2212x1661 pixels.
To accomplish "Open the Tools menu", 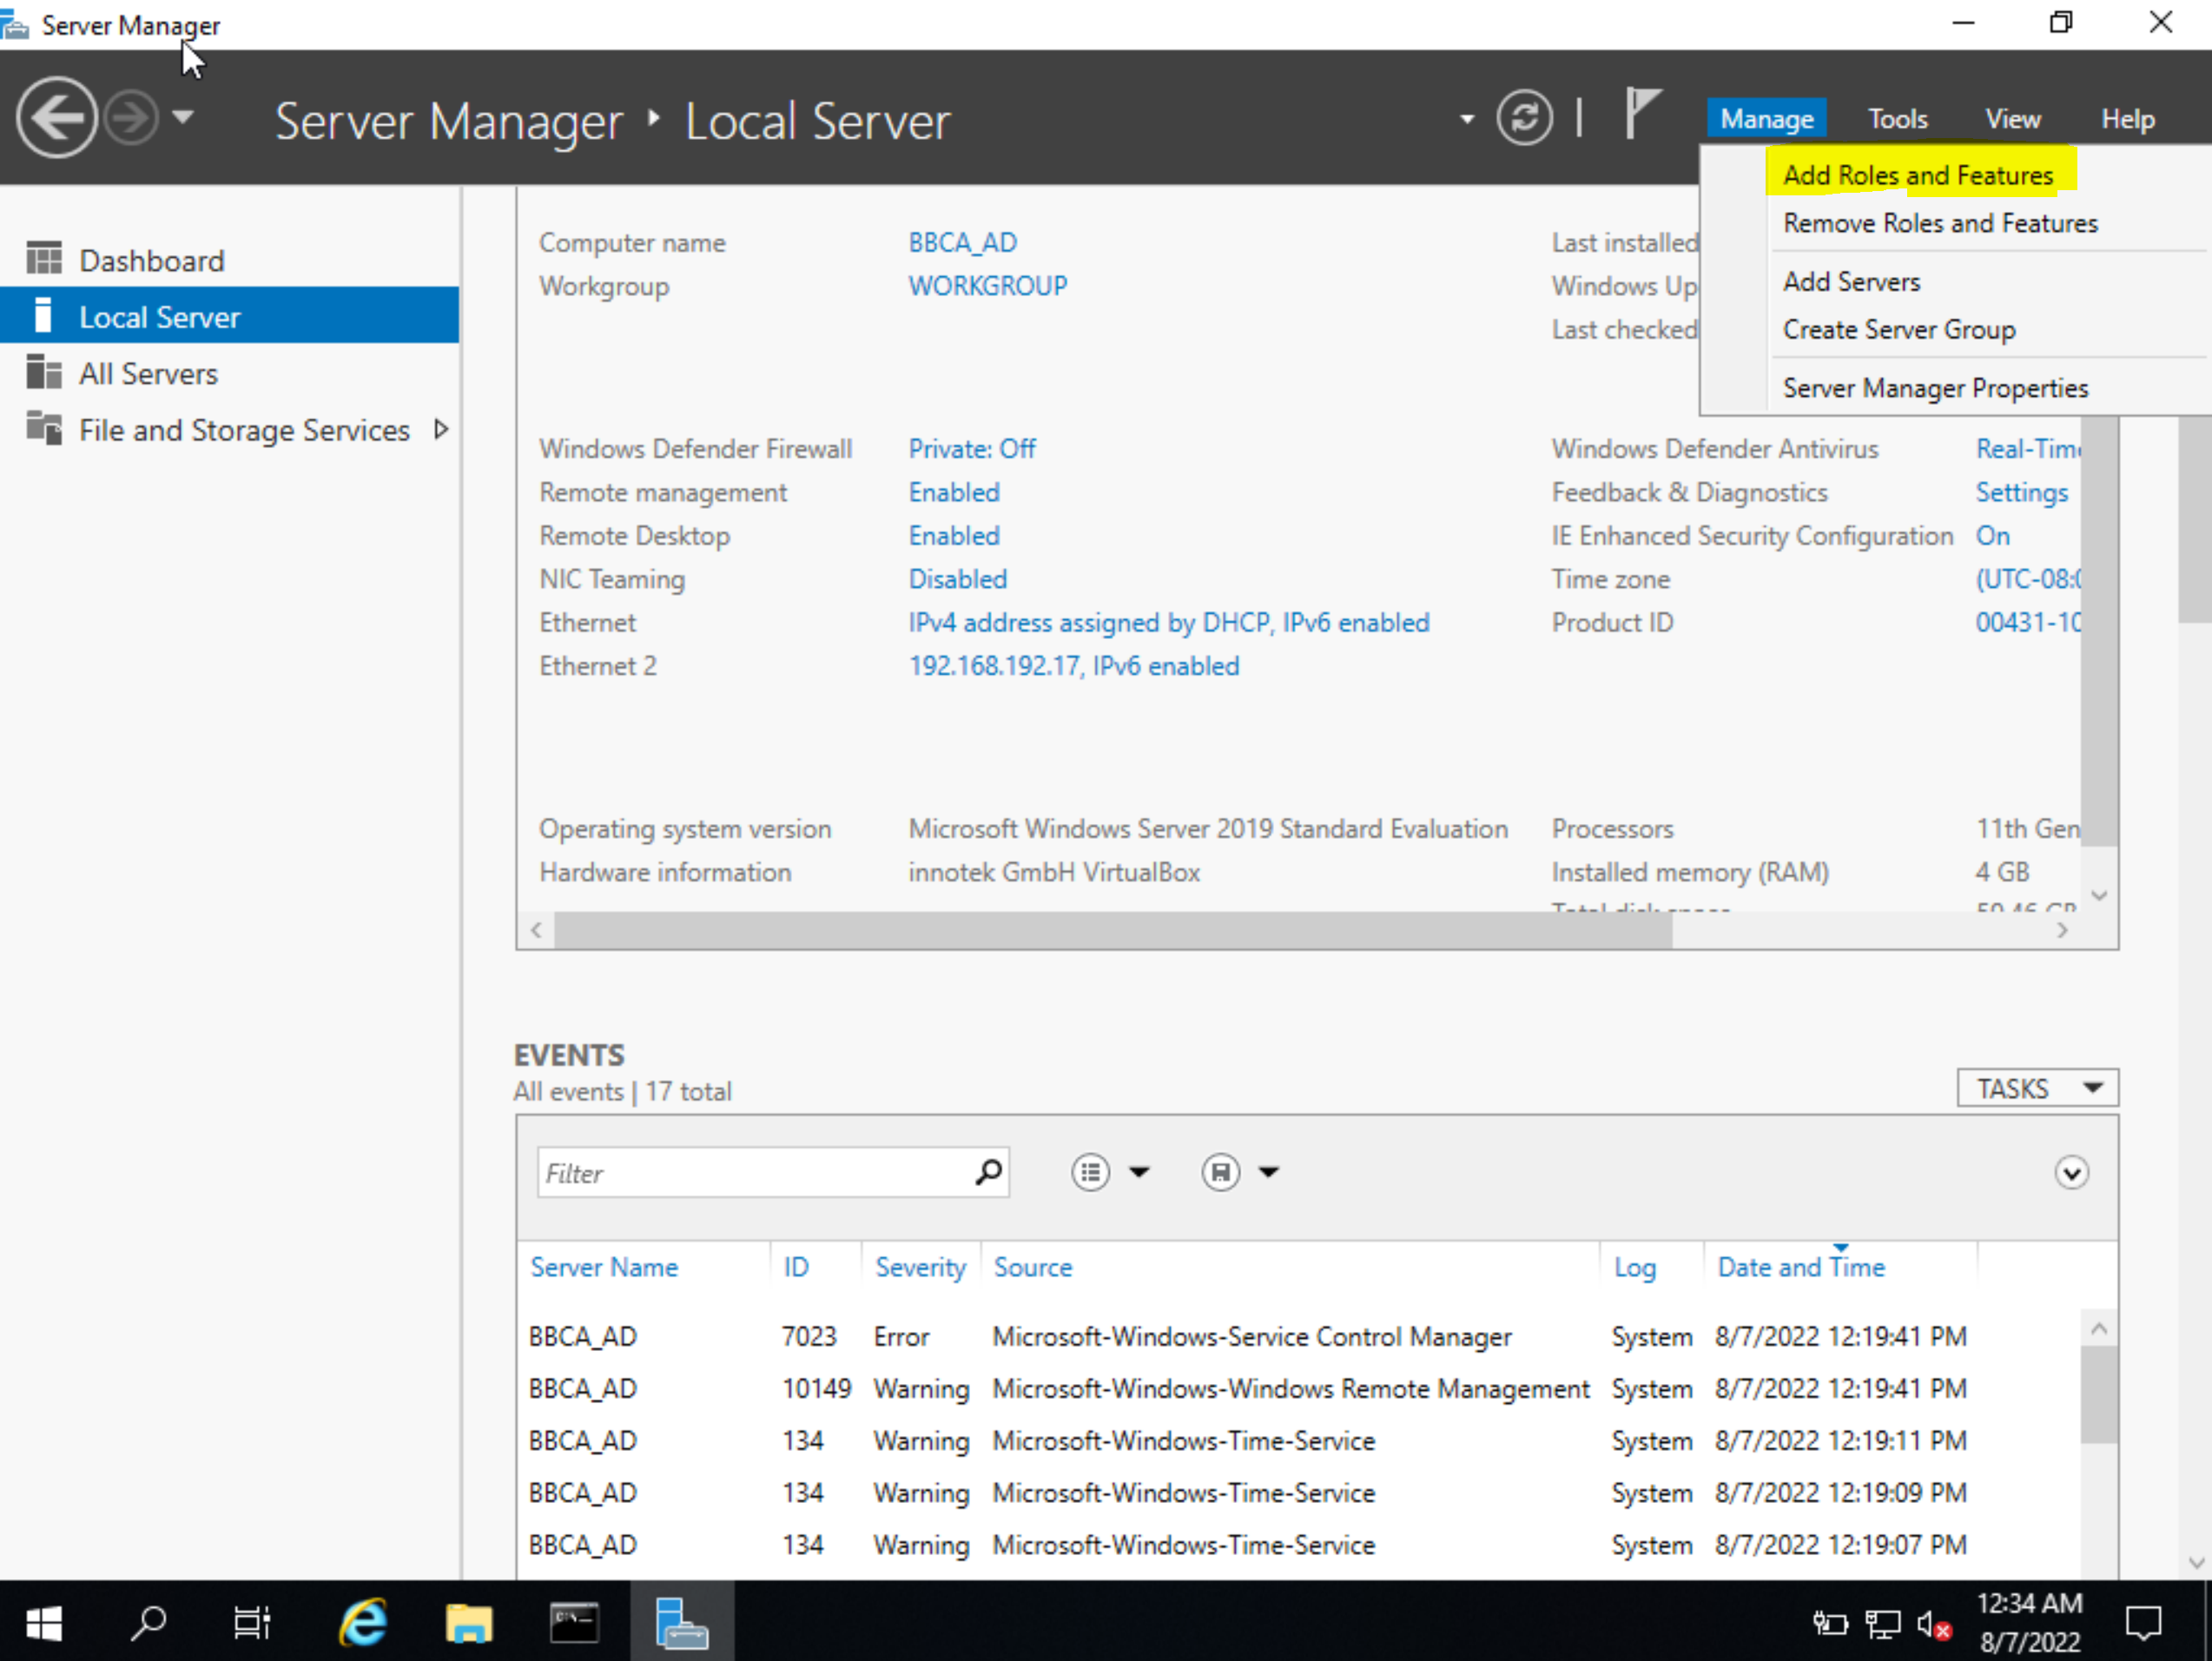I will [1897, 119].
